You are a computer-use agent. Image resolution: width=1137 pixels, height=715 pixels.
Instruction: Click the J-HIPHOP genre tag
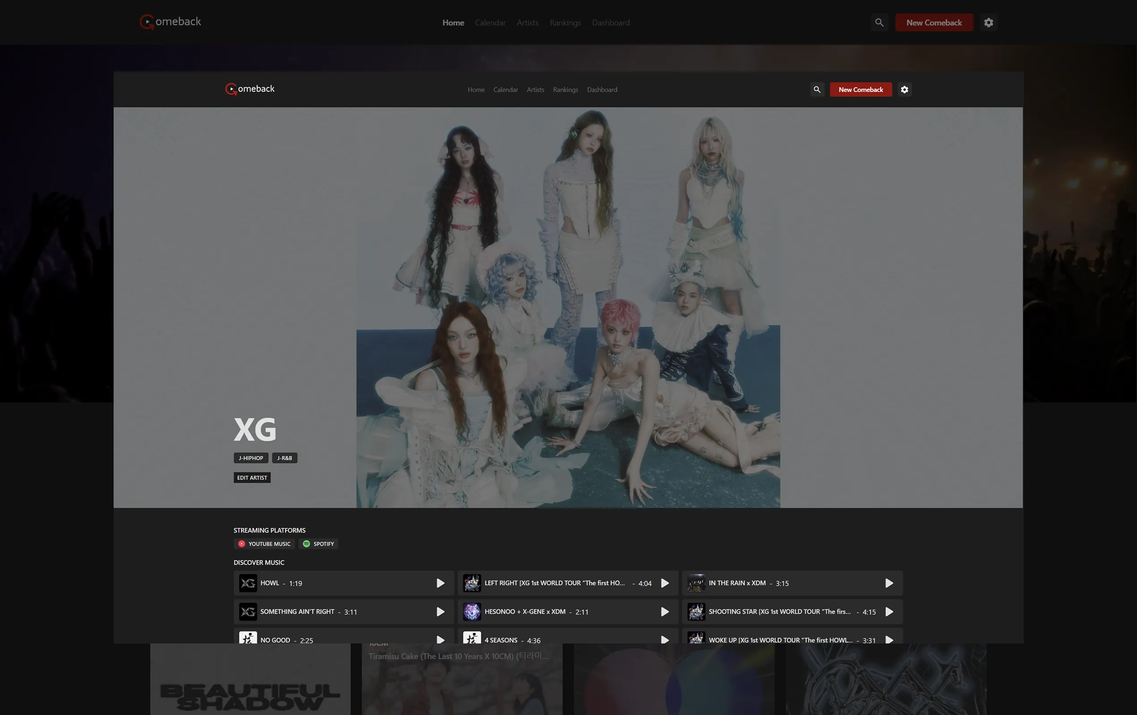[x=251, y=458]
